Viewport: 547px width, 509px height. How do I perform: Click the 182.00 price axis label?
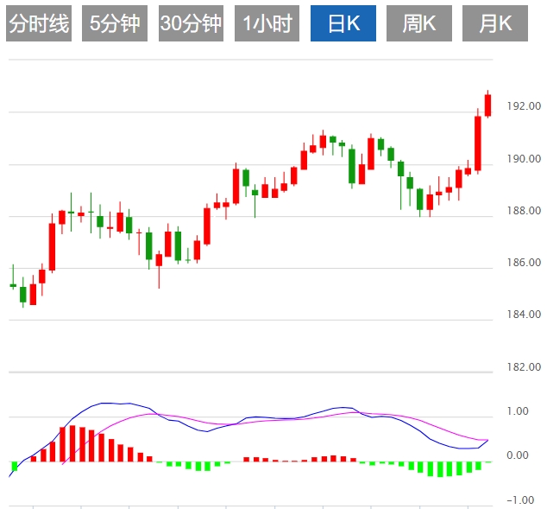click(524, 367)
